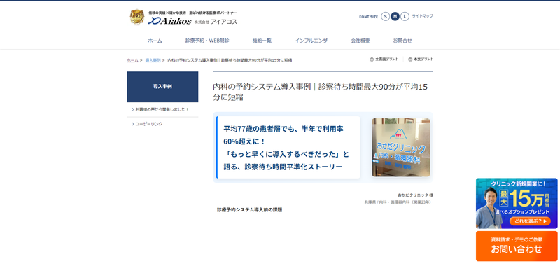Click the current page breadcrumb text
560x266 pixels.
tap(230, 60)
